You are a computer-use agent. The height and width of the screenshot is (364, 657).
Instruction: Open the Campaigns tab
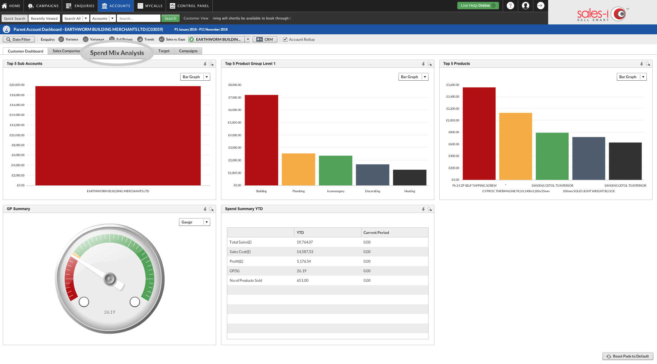(x=188, y=51)
